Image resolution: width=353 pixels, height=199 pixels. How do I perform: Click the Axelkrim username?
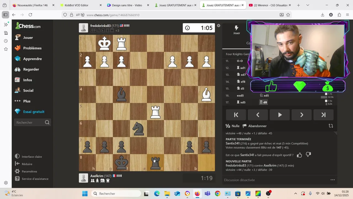pyautogui.click(x=97, y=176)
